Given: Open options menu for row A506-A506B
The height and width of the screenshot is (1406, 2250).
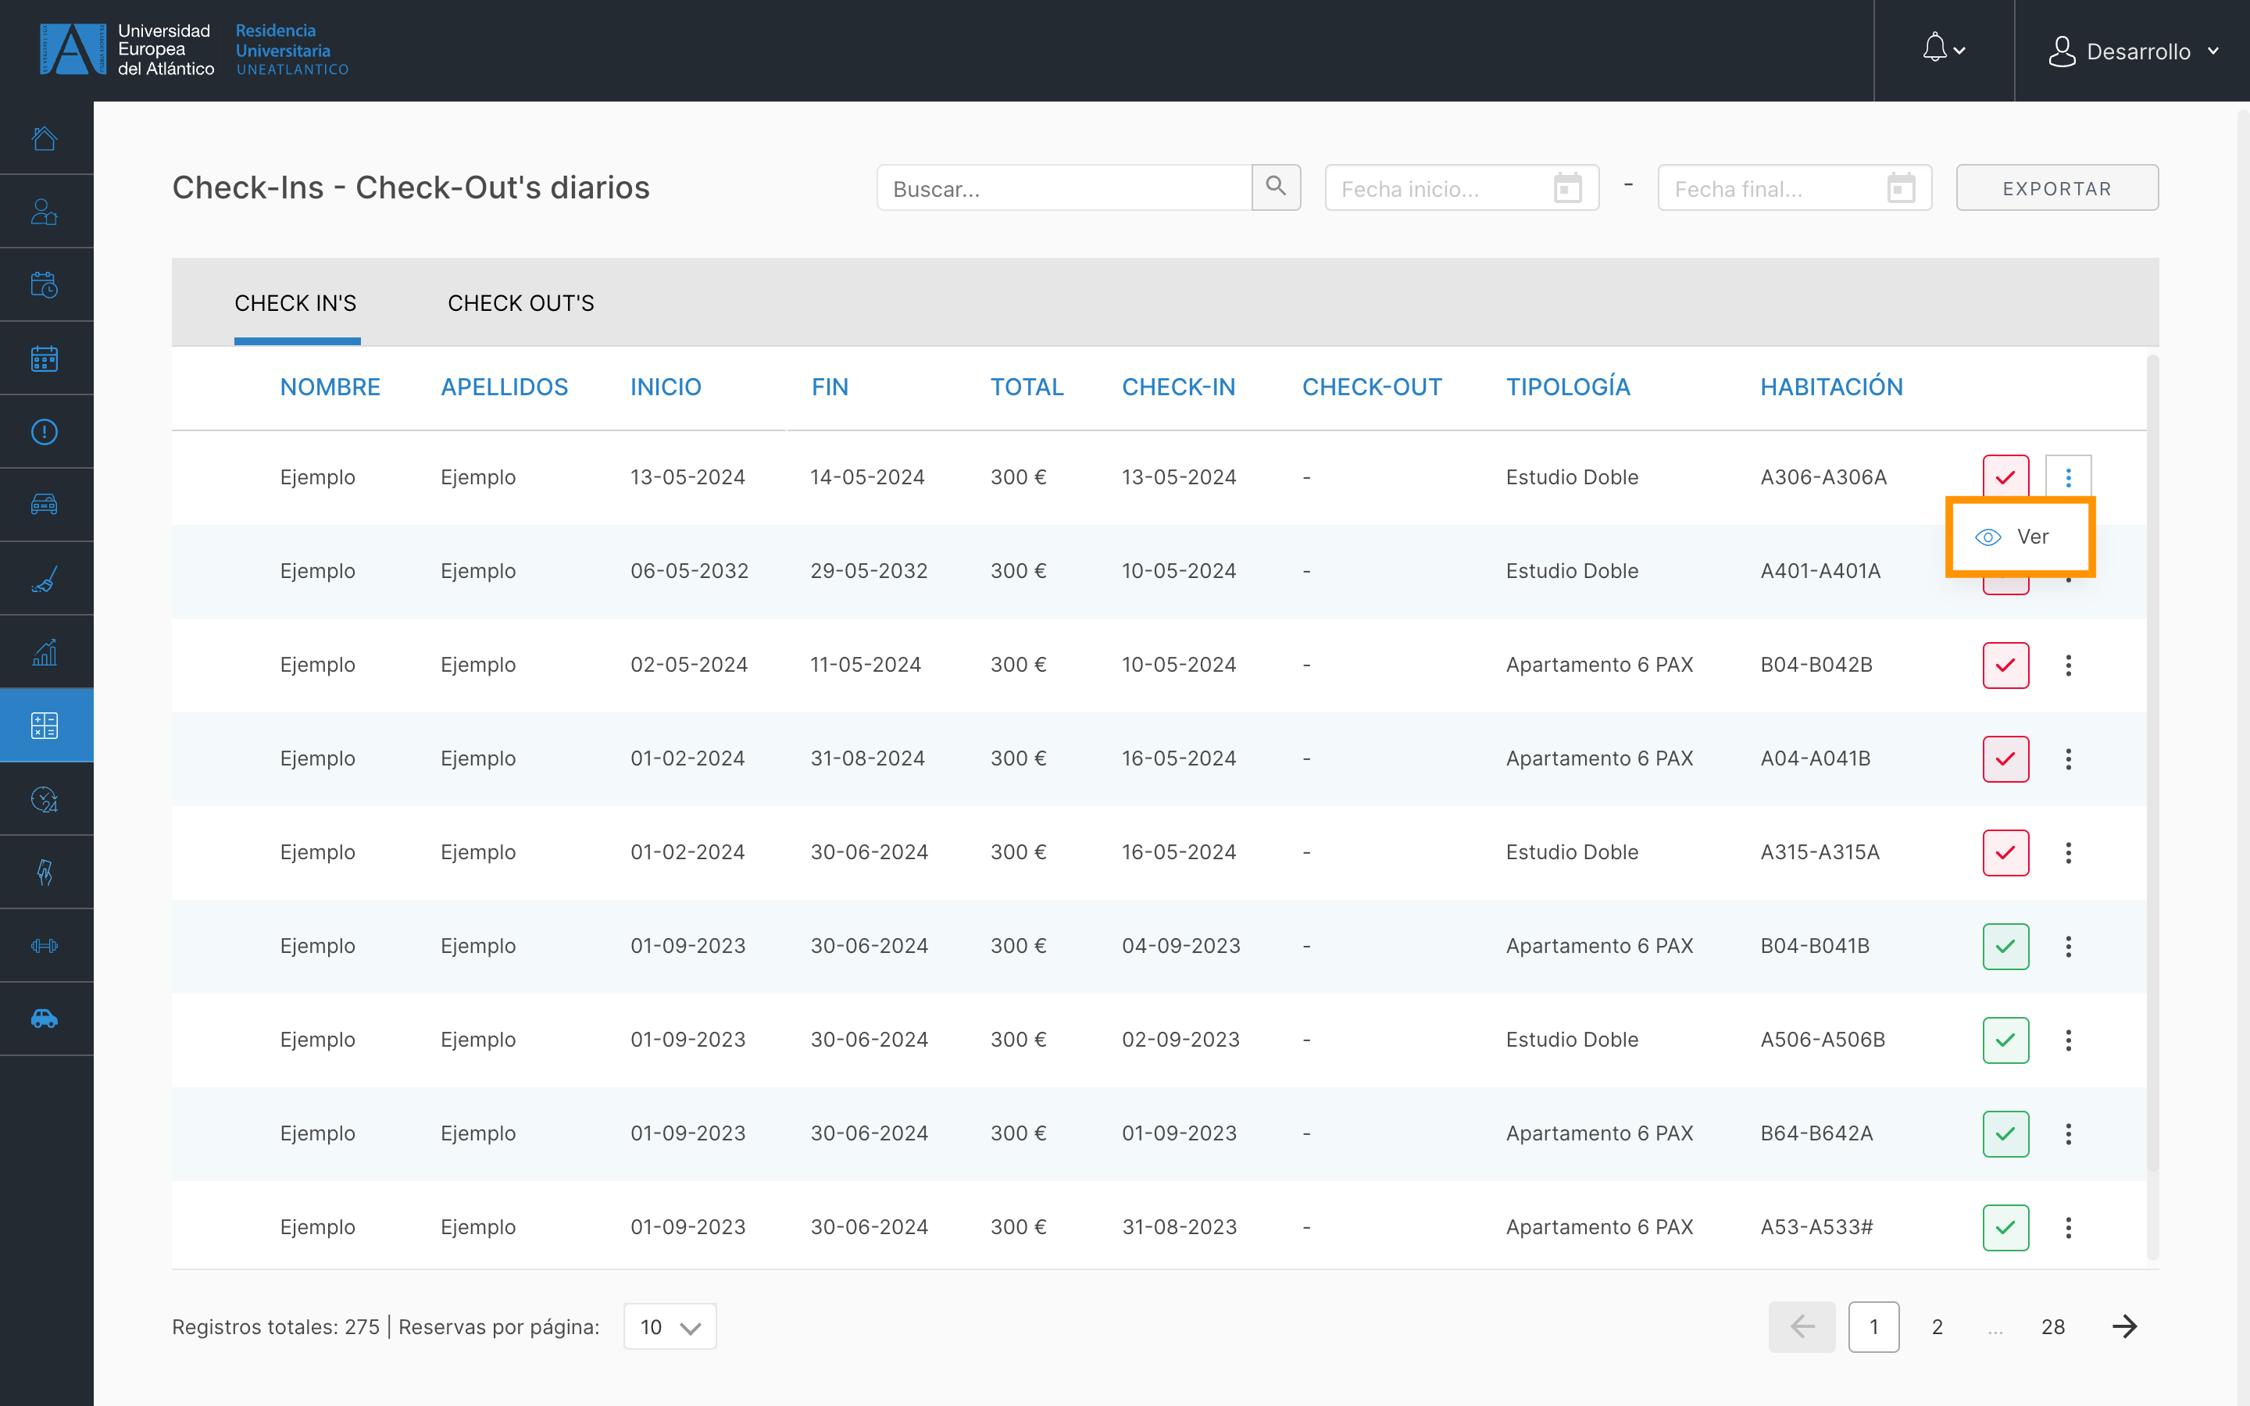Looking at the screenshot, I should pyautogui.click(x=2069, y=1040).
